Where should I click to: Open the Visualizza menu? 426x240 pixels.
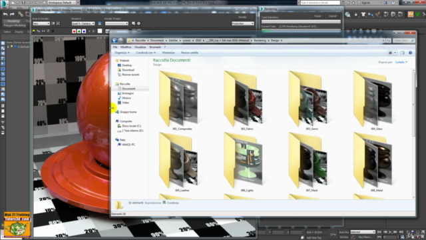click(x=140, y=47)
